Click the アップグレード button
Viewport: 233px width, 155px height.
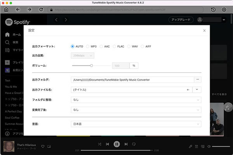coord(181,20)
